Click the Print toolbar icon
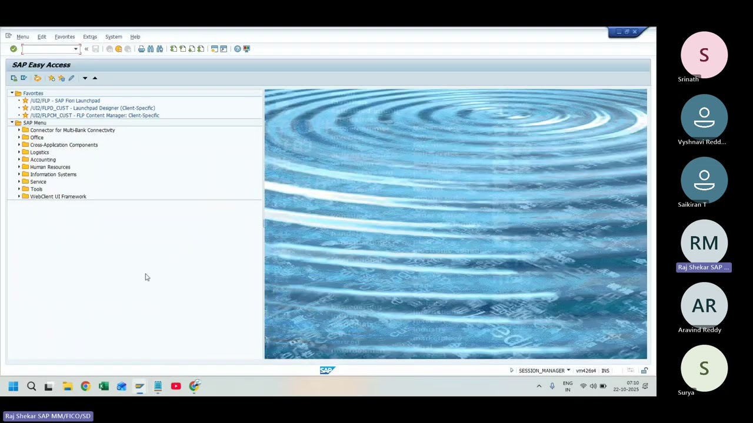 141,49
